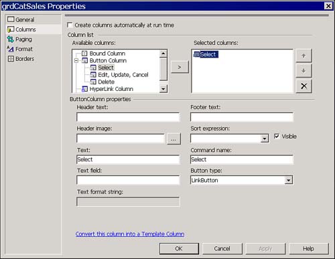Viewport: 335px width, 259px height.
Task: Click up arrow of Available columns scrollbar
Action: click(x=163, y=54)
